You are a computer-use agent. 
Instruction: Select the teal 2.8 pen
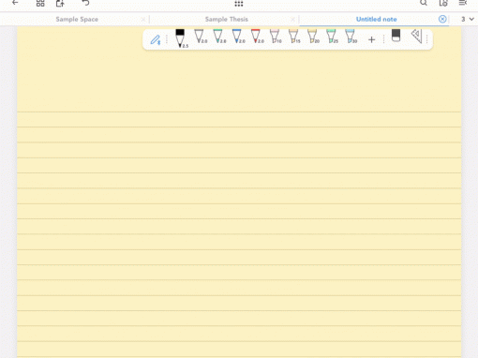tap(219, 37)
